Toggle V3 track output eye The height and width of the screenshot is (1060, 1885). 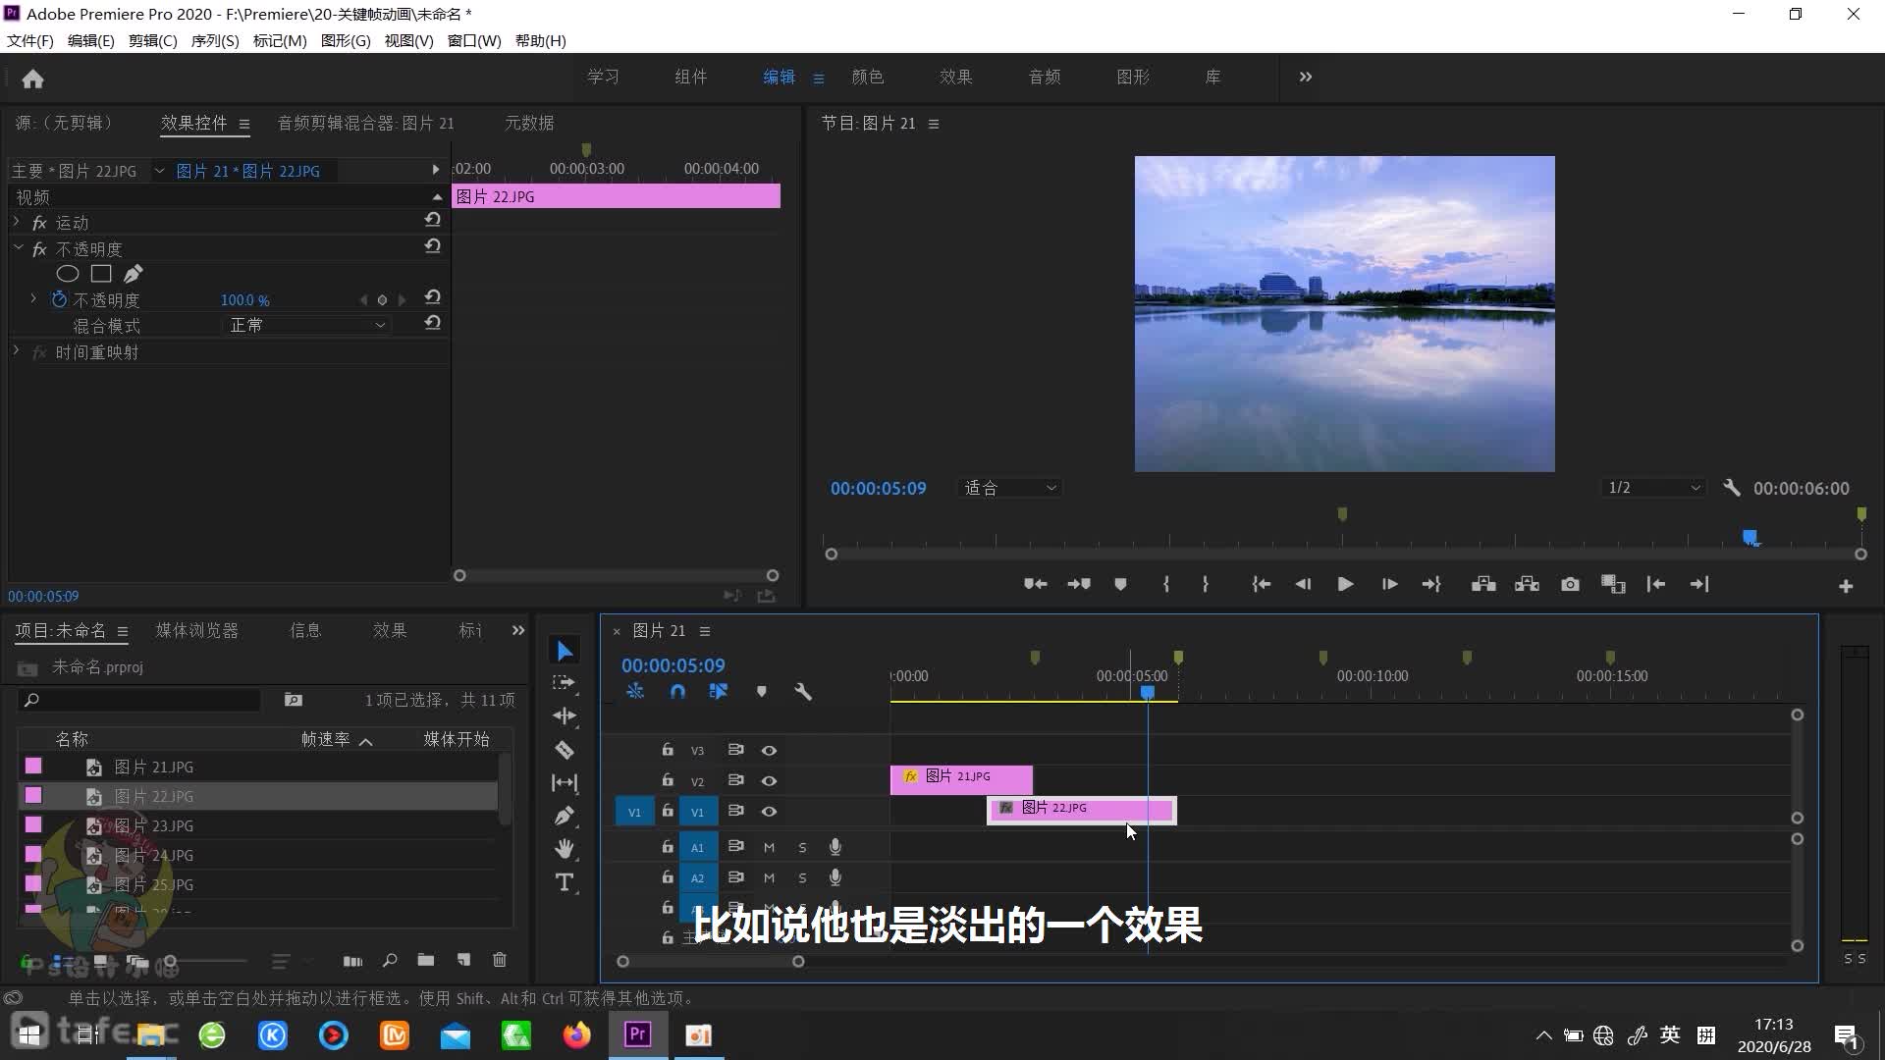coord(769,751)
